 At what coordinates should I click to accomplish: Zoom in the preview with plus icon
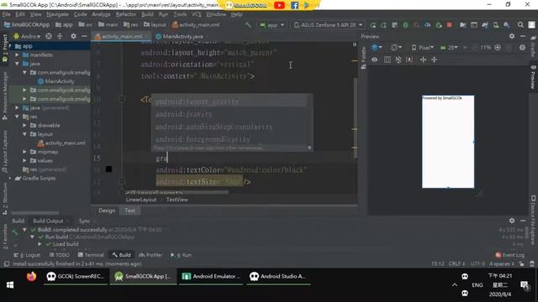[498, 48]
